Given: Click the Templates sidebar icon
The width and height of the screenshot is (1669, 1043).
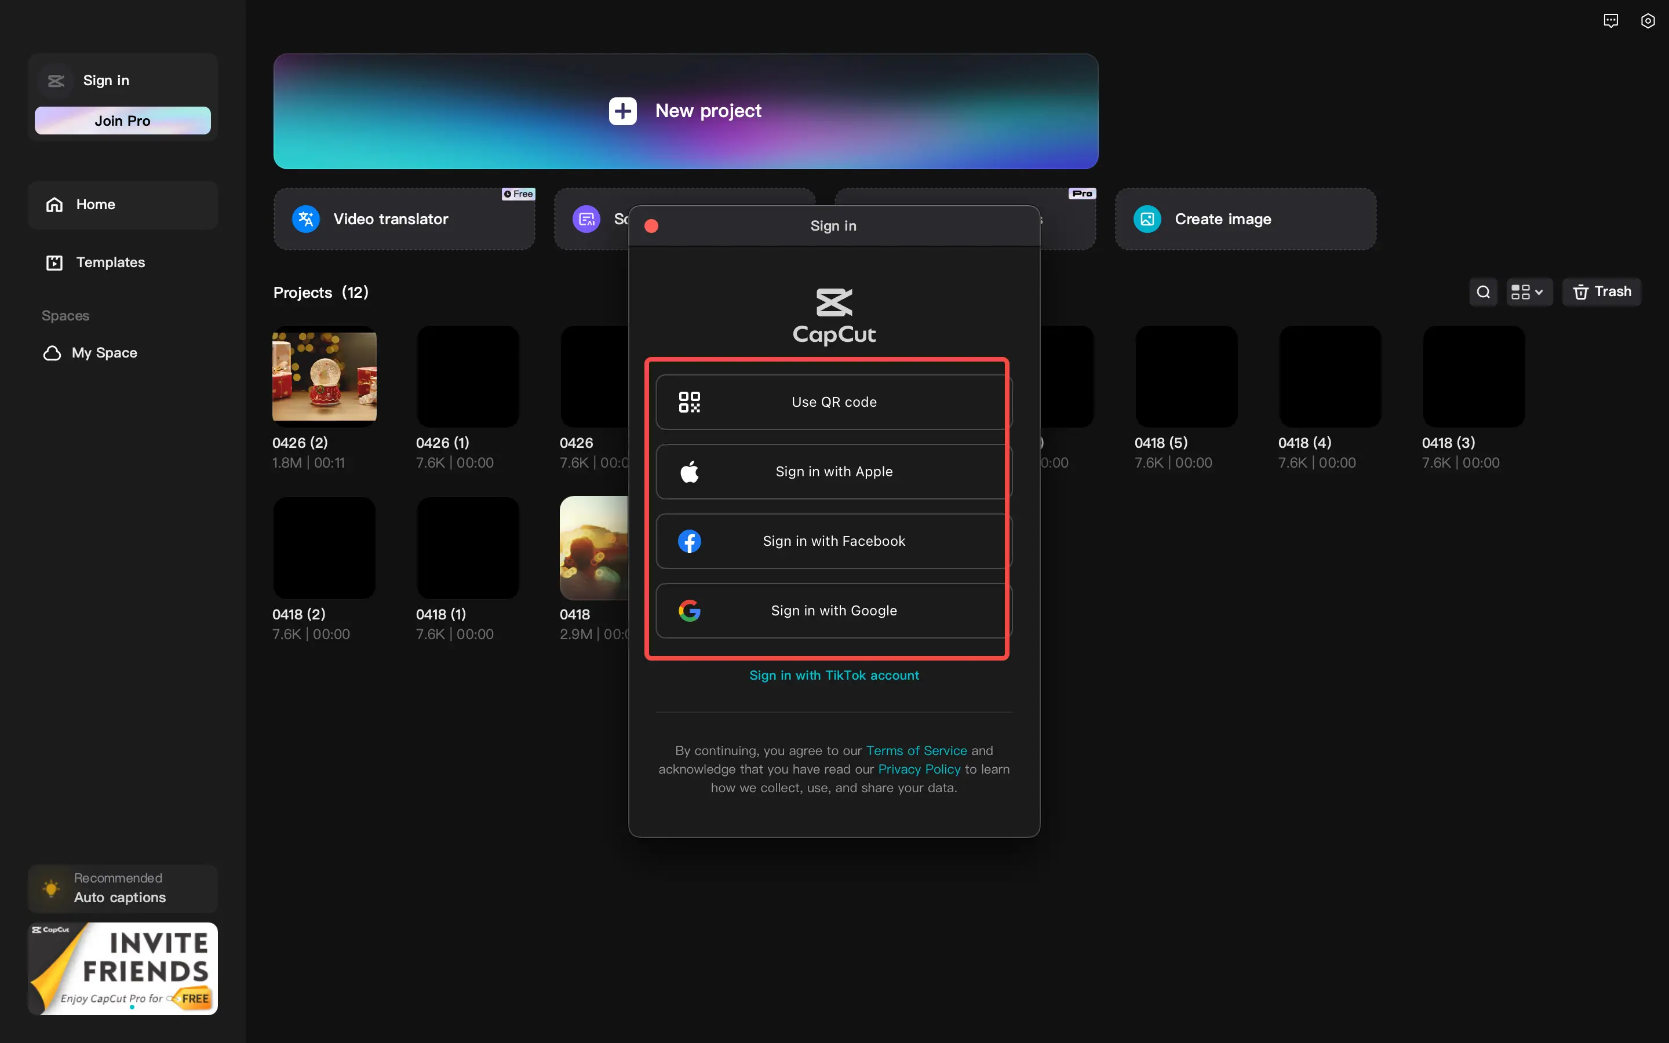Looking at the screenshot, I should pos(54,262).
